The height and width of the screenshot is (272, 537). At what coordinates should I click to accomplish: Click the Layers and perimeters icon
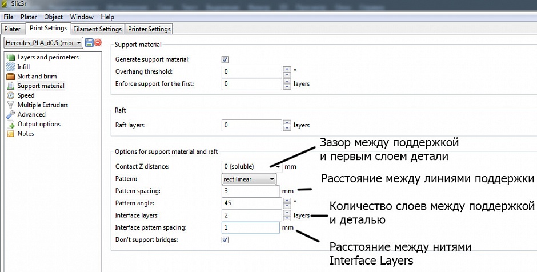point(11,58)
